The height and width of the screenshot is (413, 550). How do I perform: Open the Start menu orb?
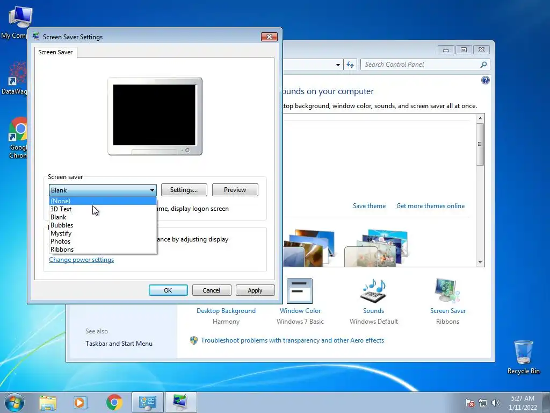point(14,402)
